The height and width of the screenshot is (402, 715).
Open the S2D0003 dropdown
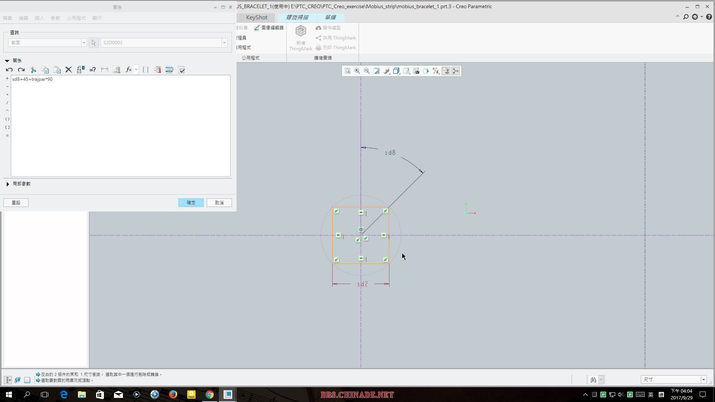tap(224, 43)
